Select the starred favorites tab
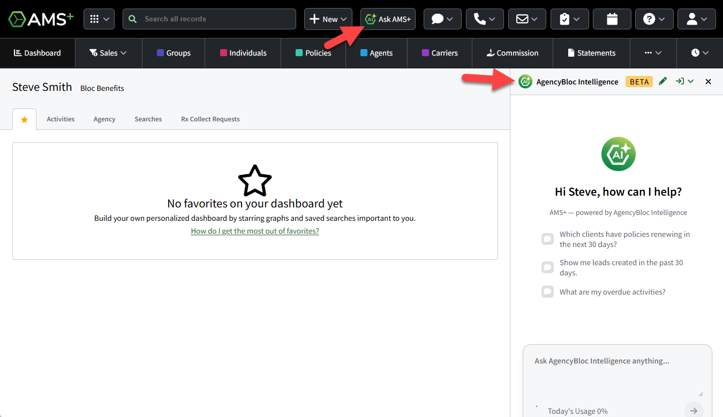The height and width of the screenshot is (417, 723). pyautogui.click(x=24, y=119)
